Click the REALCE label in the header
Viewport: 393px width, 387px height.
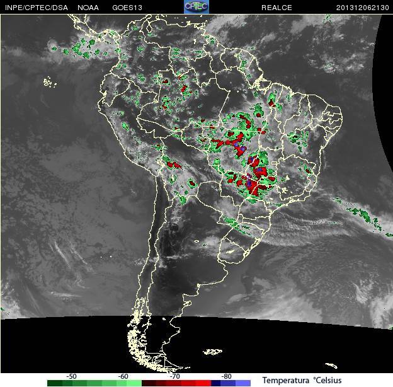pos(276,8)
